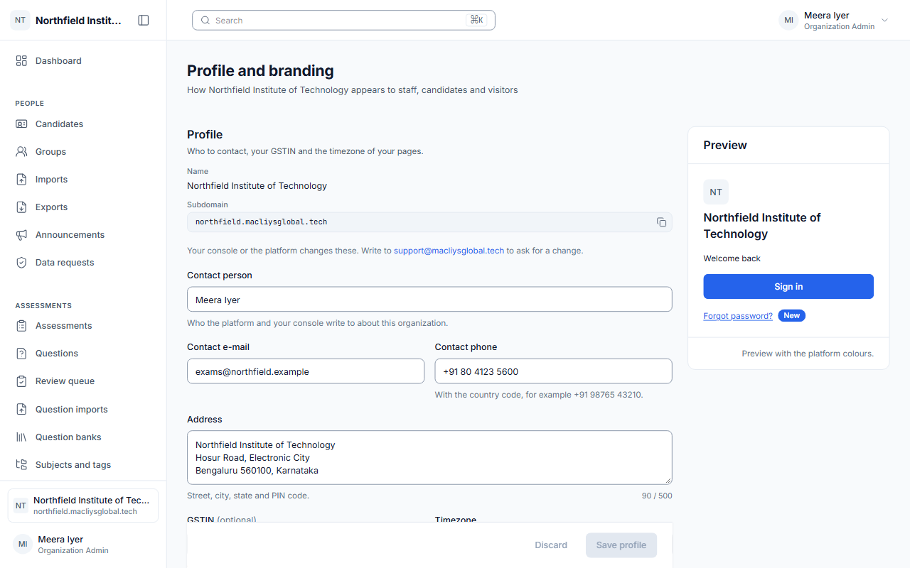
Task: Copy the subdomain with the copy icon
Action: pos(661,222)
